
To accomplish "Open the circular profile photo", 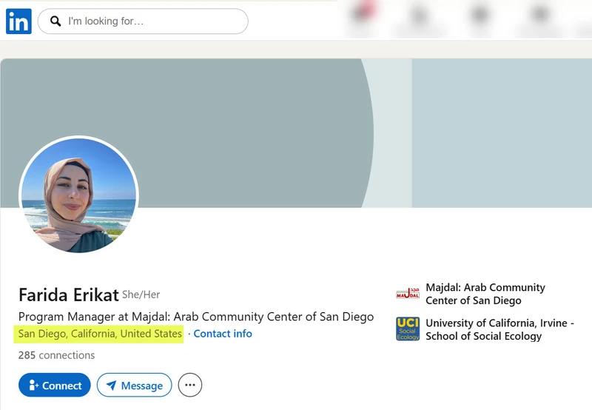I will (x=78, y=195).
